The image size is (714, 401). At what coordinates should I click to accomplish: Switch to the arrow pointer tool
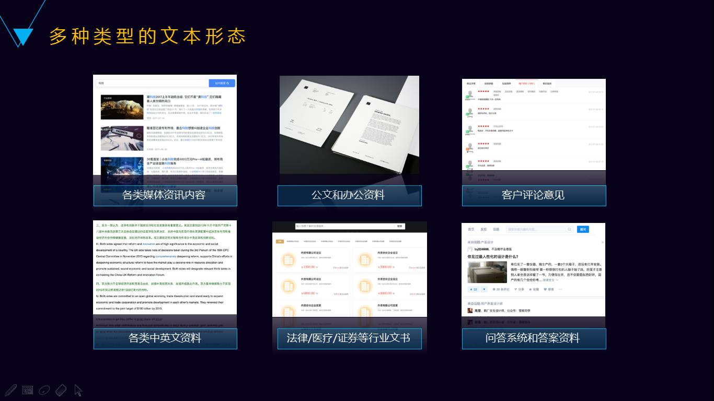point(78,390)
